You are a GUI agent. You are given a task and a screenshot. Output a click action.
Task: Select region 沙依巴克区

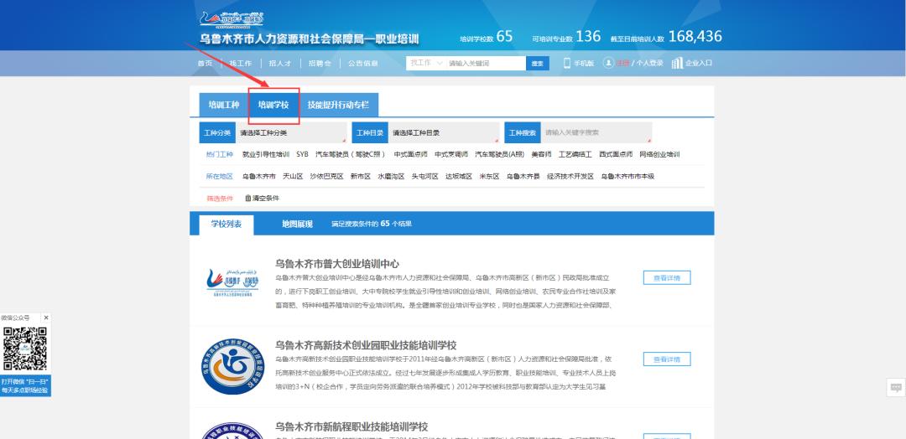[326, 177]
